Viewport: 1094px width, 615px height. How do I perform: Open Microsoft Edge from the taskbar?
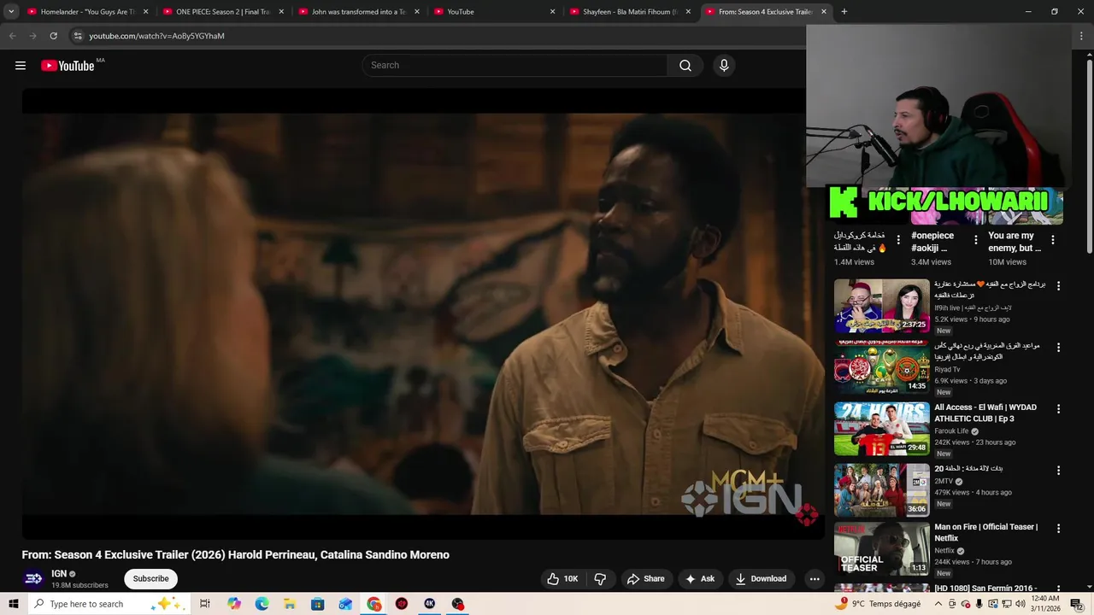point(262,604)
